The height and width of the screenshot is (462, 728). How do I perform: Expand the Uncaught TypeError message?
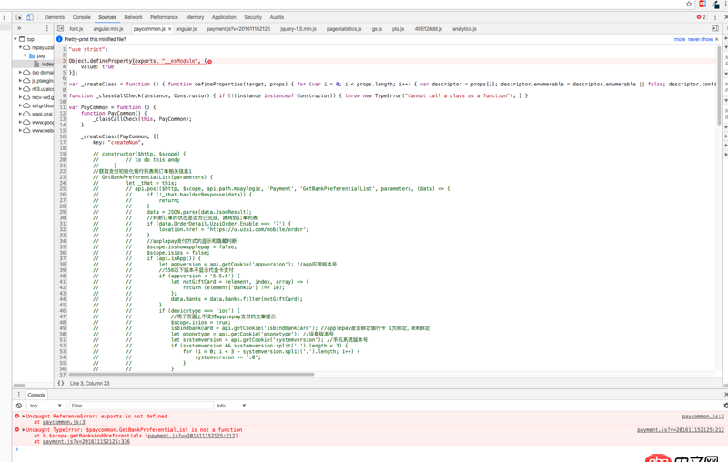point(24,429)
